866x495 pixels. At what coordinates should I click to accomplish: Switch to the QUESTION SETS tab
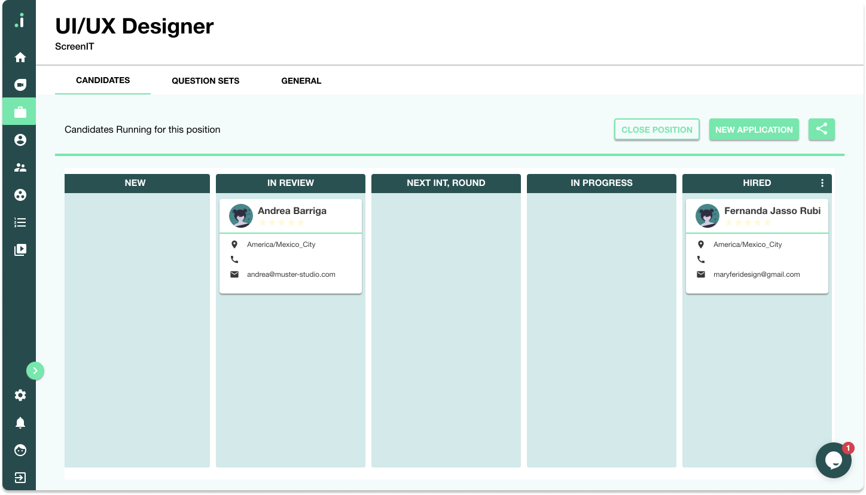(x=205, y=81)
